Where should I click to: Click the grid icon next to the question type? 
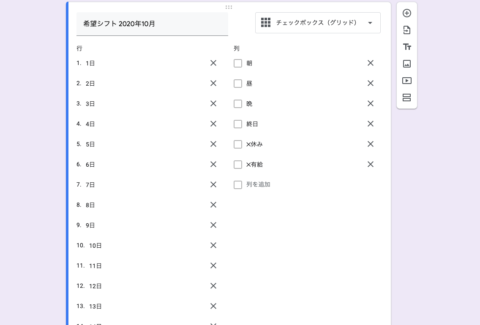click(266, 22)
